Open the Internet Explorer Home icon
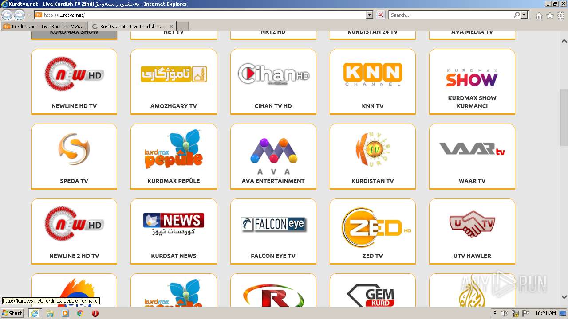Screen dimensions: 568x319 (x=539, y=16)
